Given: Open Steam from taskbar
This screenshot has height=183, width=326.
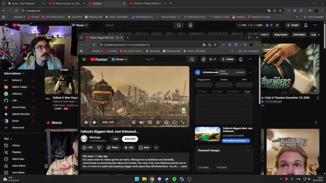Looking at the screenshot, I should pos(167,179).
